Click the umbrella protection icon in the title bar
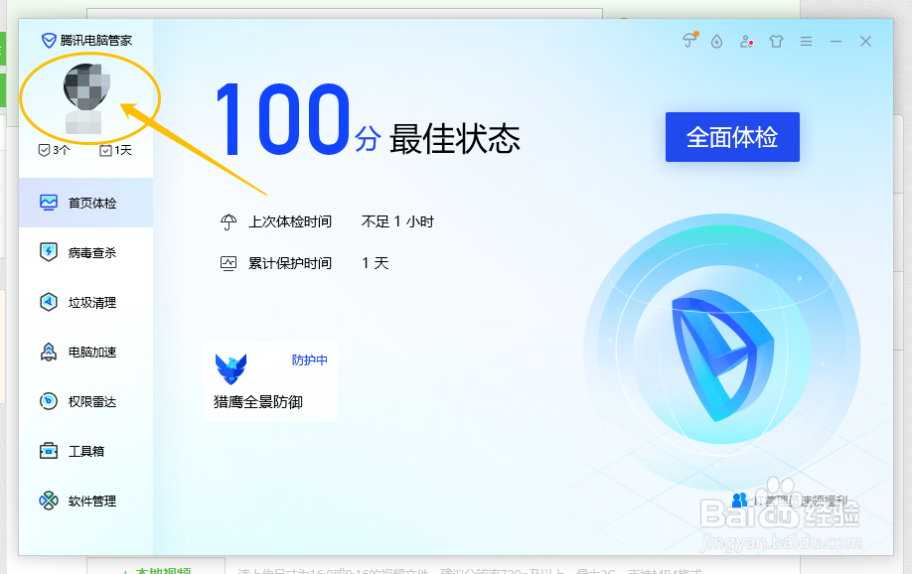This screenshot has height=574, width=912. pyautogui.click(x=689, y=40)
